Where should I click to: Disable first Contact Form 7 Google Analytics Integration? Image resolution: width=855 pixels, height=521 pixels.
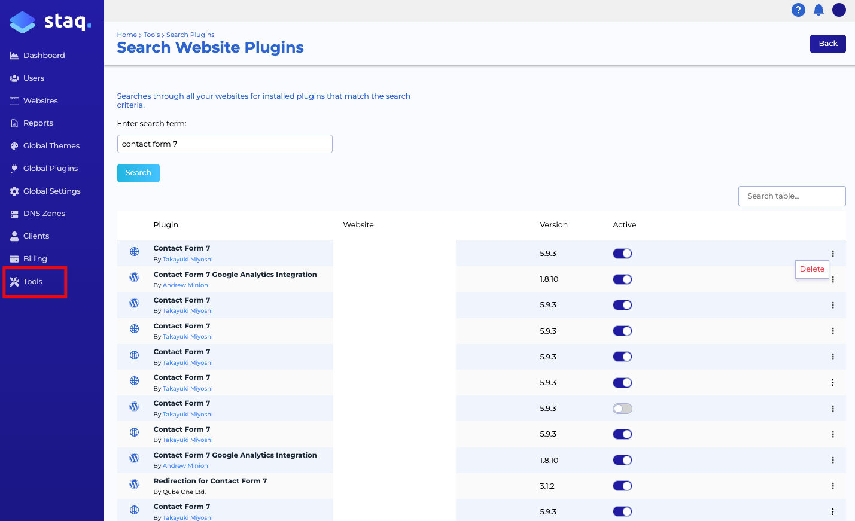(622, 279)
